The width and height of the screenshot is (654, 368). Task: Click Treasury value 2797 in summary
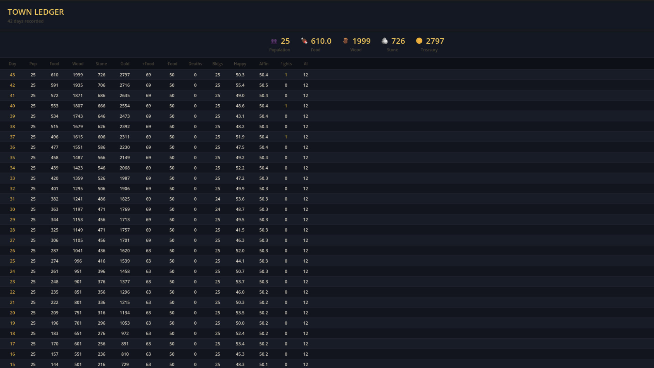pos(435,41)
